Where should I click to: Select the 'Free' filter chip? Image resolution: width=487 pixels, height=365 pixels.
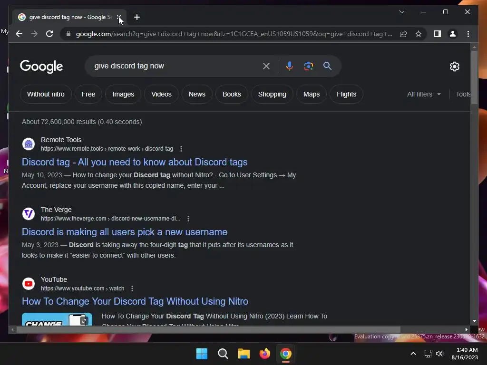(88, 94)
